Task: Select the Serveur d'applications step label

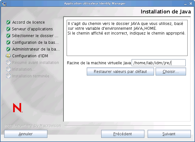Action: (32, 29)
